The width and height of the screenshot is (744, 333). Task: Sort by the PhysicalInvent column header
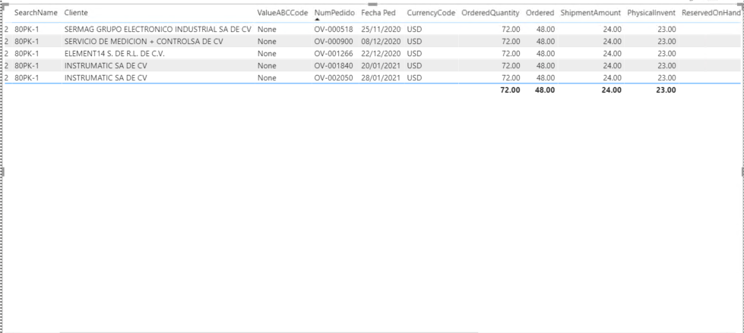click(x=651, y=13)
